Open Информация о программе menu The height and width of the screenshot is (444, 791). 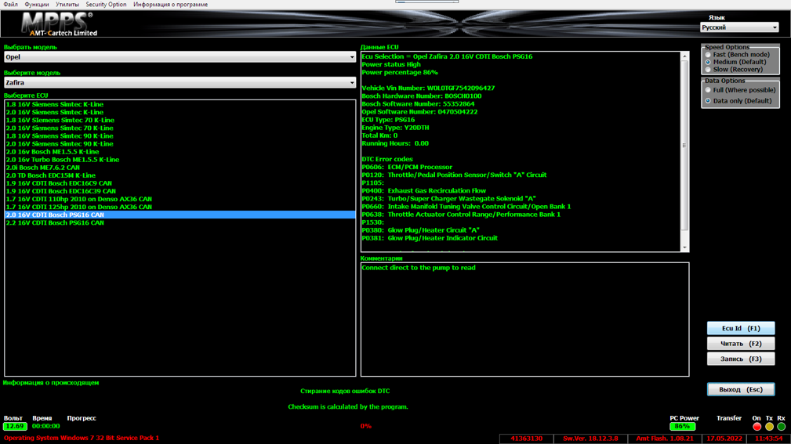click(171, 5)
